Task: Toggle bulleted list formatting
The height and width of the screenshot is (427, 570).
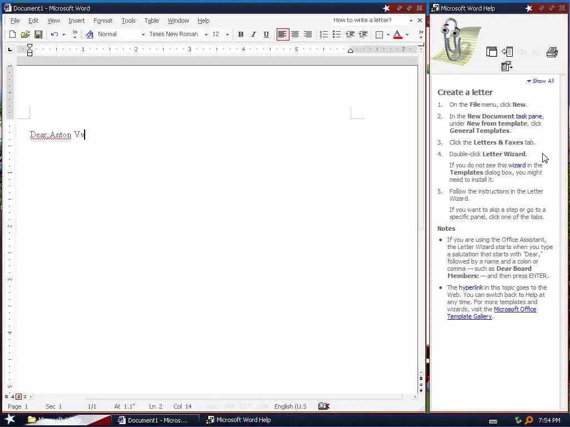Action: pyautogui.click(x=337, y=34)
